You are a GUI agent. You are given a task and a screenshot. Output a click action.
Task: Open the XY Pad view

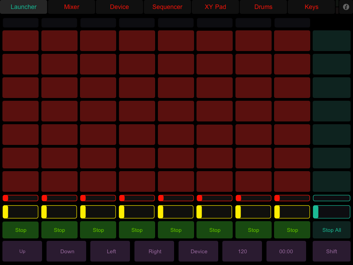pyautogui.click(x=215, y=7)
